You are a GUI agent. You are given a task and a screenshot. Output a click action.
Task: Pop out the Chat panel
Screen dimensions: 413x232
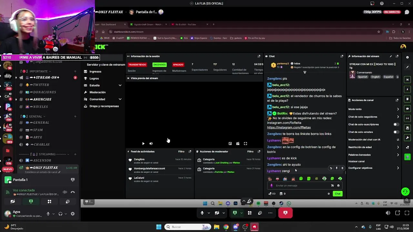pyautogui.click(x=342, y=56)
